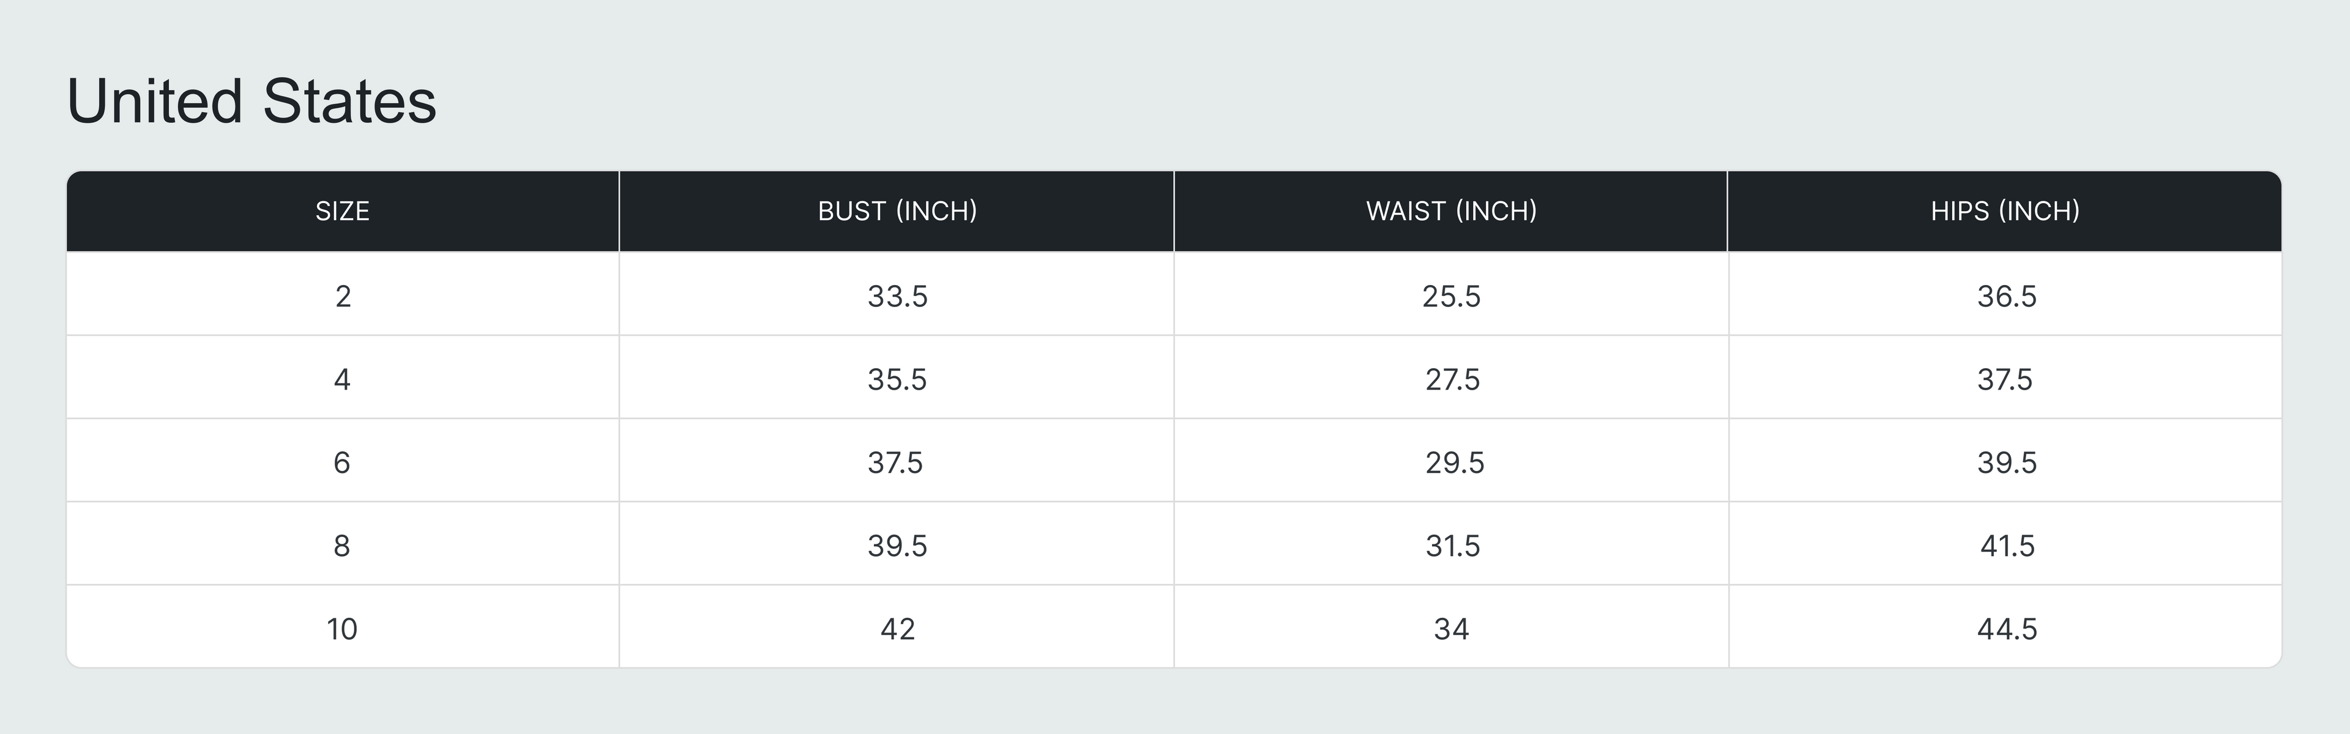
Task: Click waist value 34
Action: click(1450, 628)
